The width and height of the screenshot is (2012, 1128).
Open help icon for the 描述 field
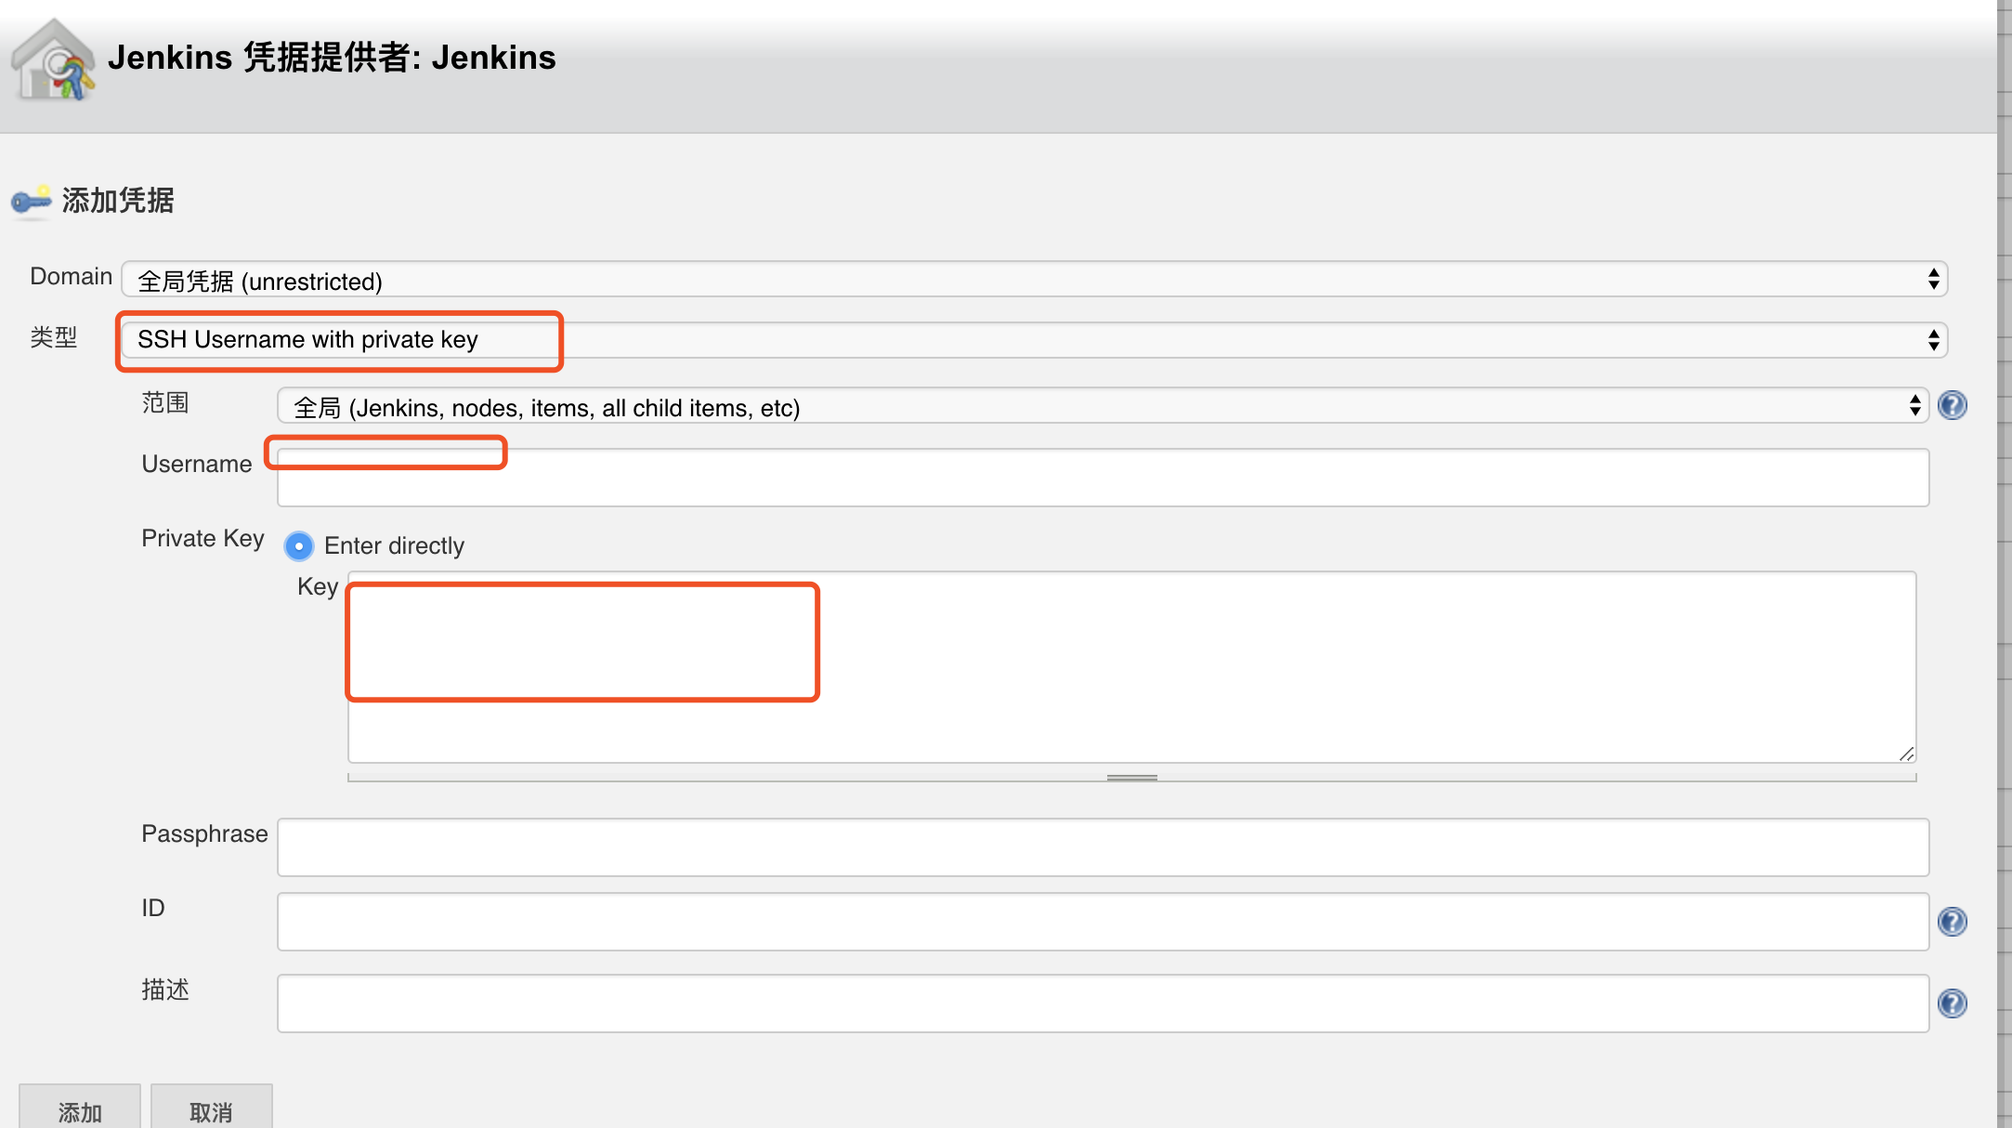[1952, 1003]
